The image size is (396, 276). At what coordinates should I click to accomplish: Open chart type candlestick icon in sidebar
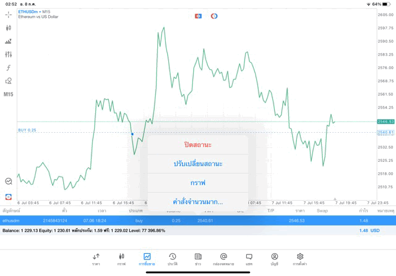(x=9, y=28)
